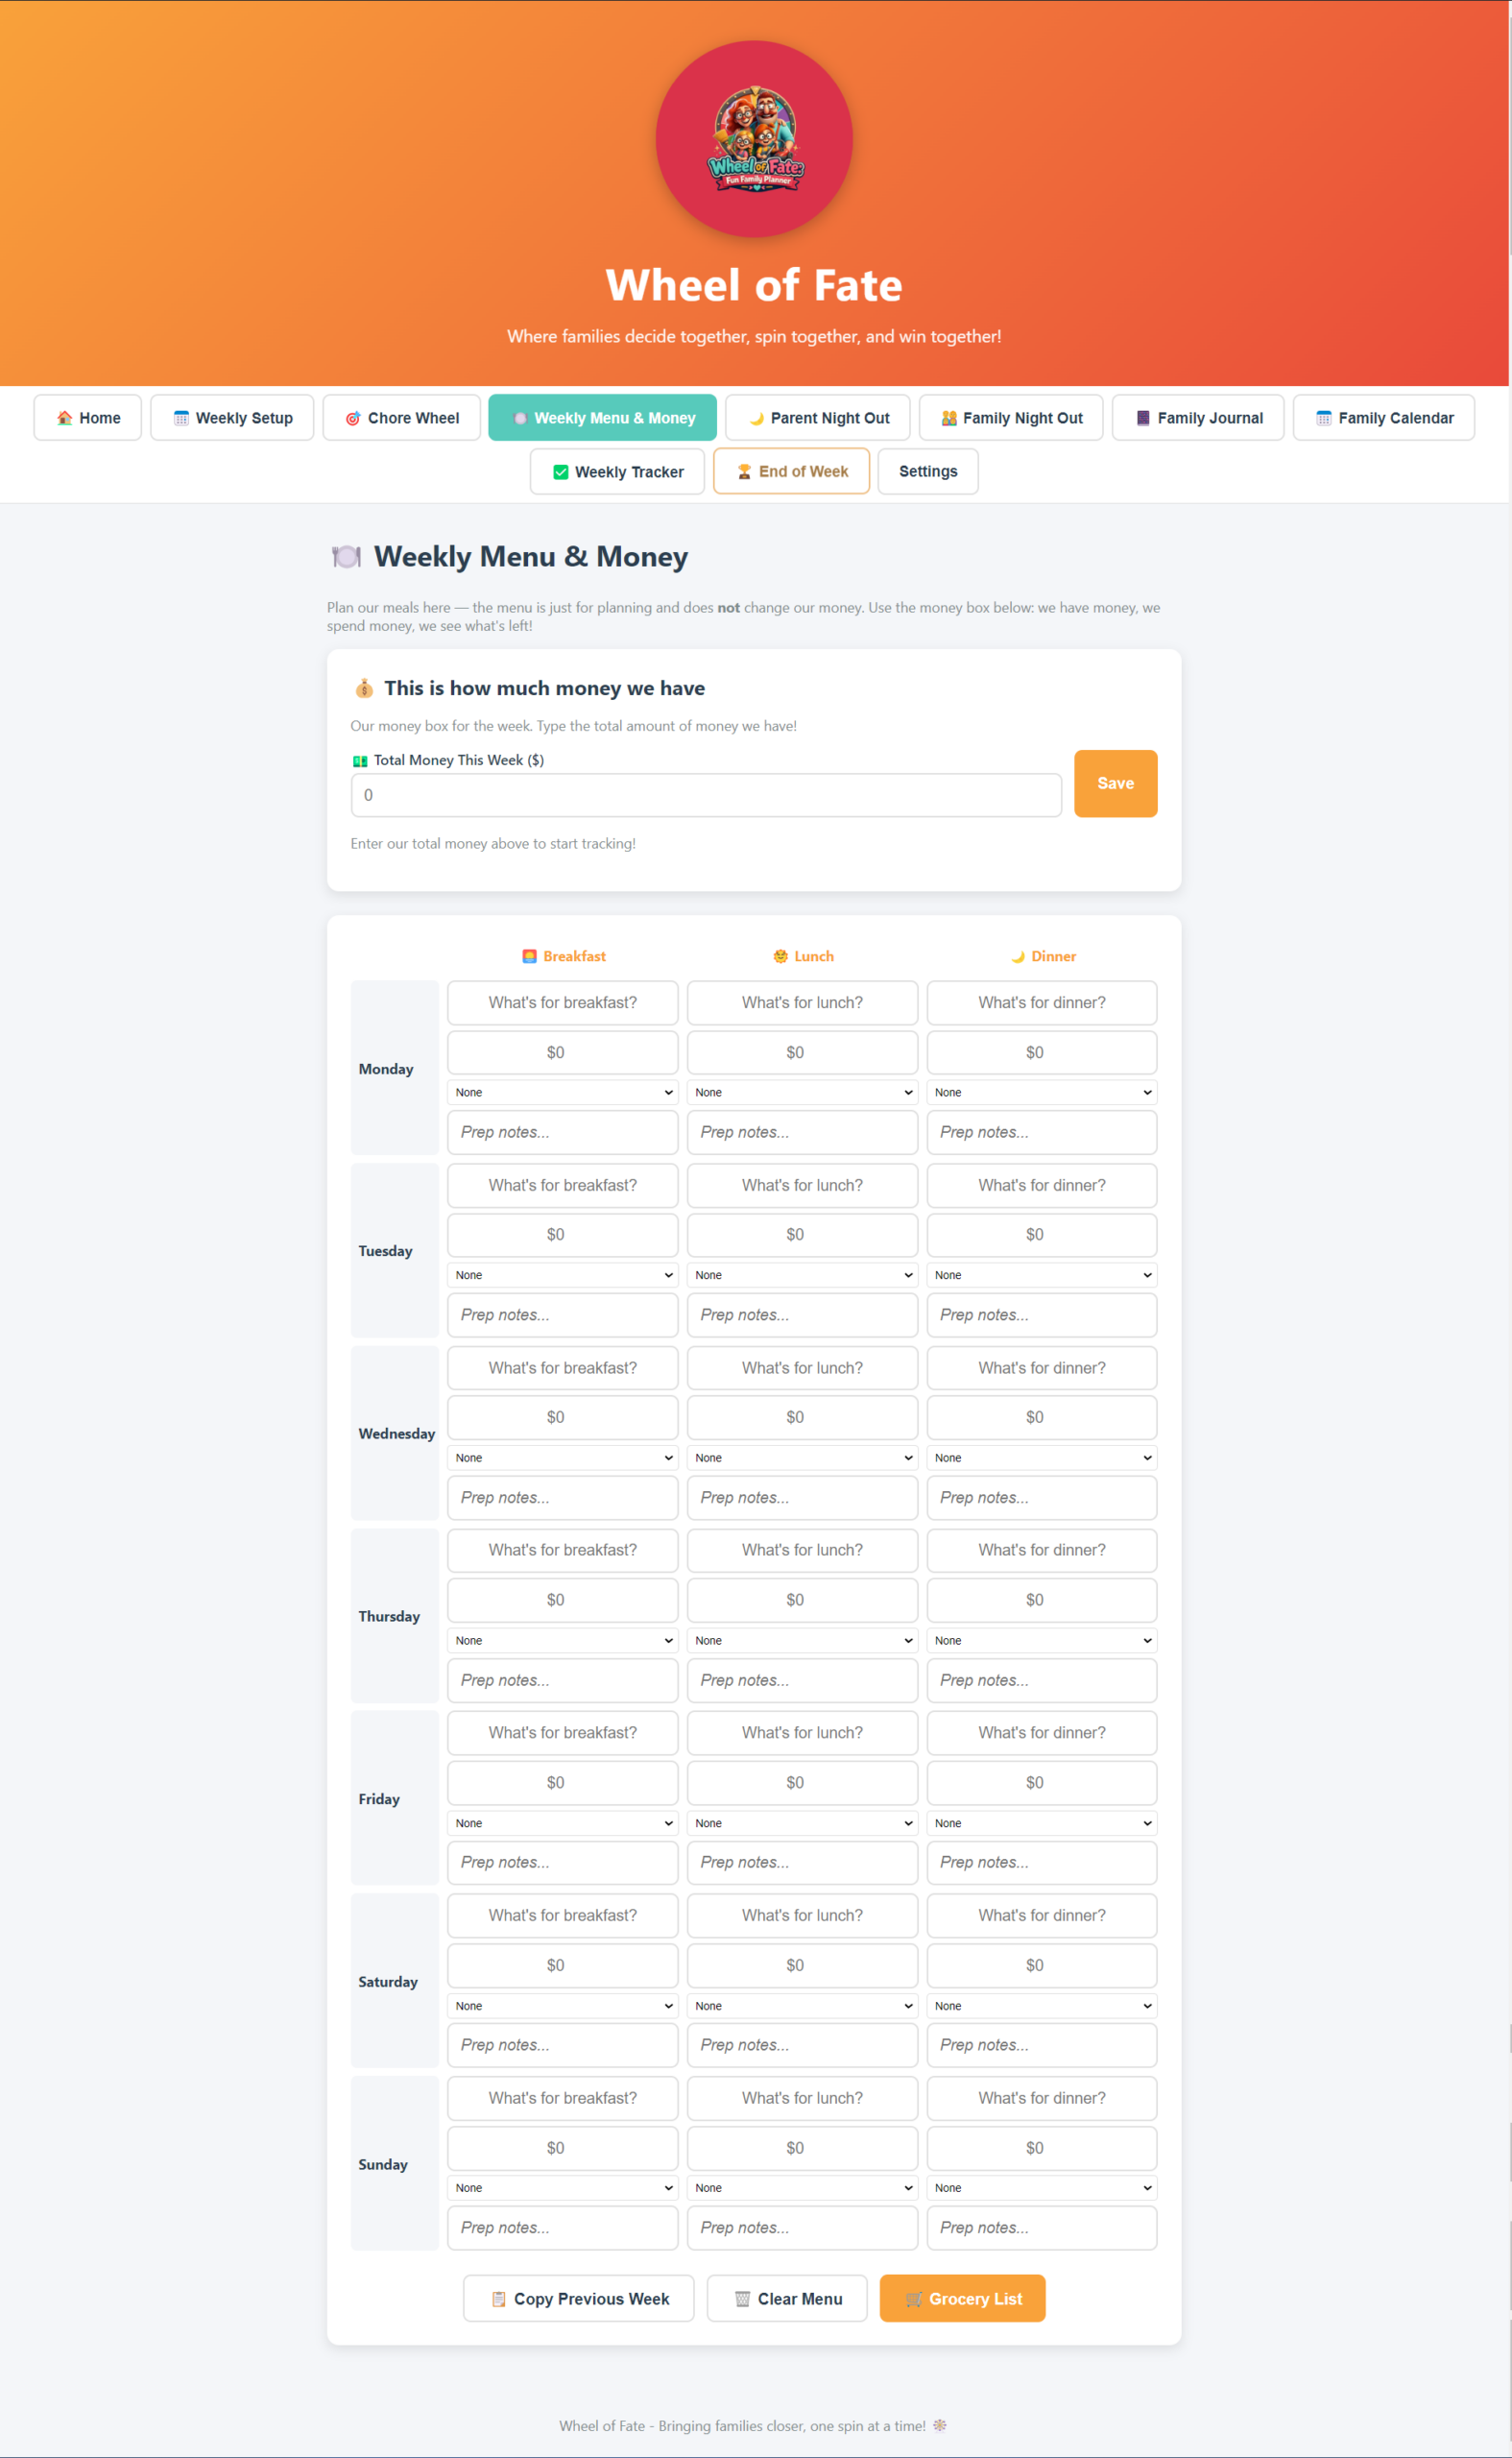Click the house icon on Home tab
The image size is (1512, 2458).
(64, 418)
